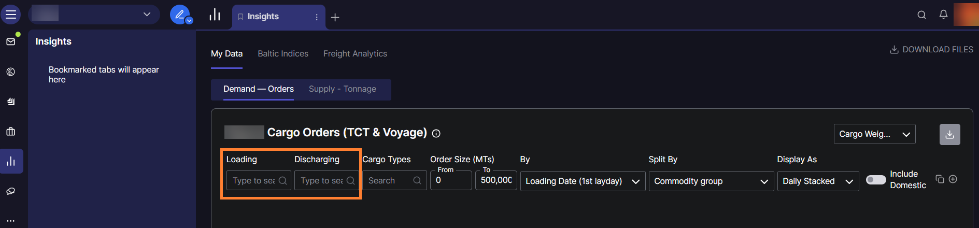Click the Loading port search field

coord(254,181)
